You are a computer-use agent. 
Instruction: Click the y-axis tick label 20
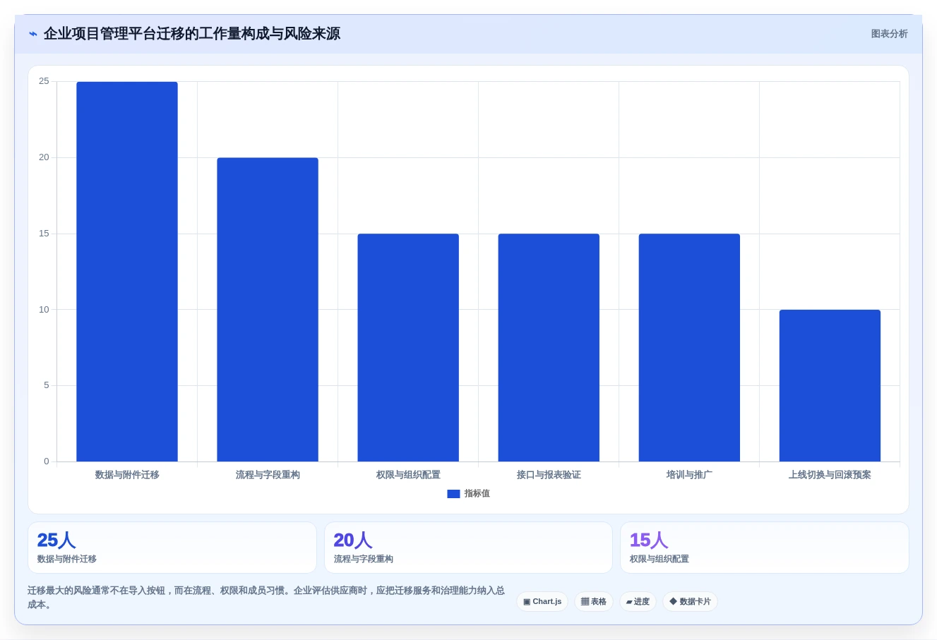(x=44, y=157)
